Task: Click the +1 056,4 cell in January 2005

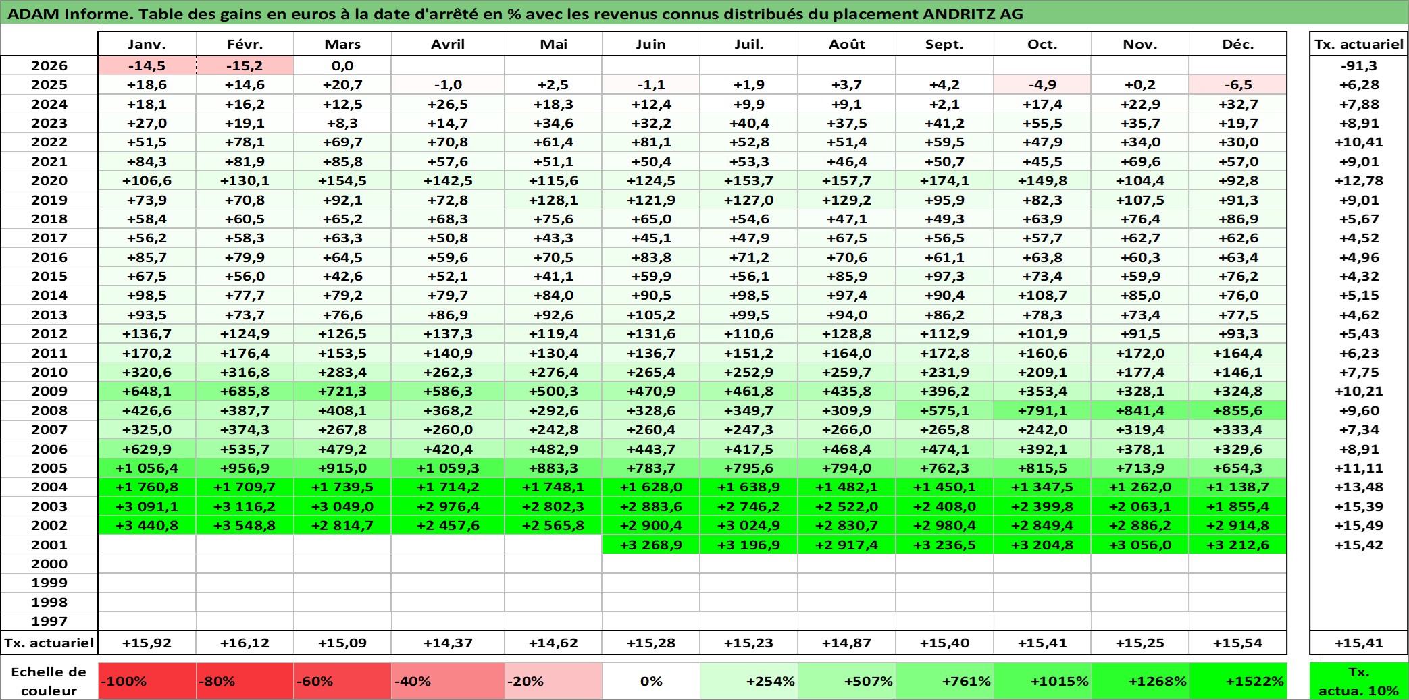Action: [x=147, y=468]
